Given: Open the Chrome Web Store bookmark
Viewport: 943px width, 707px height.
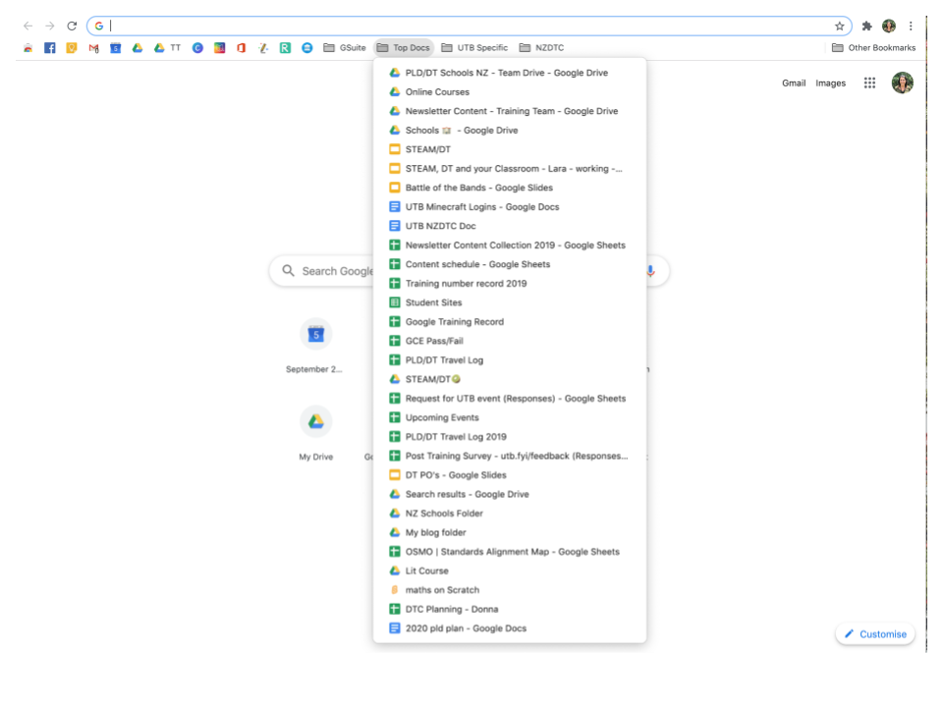Looking at the screenshot, I should tap(28, 48).
